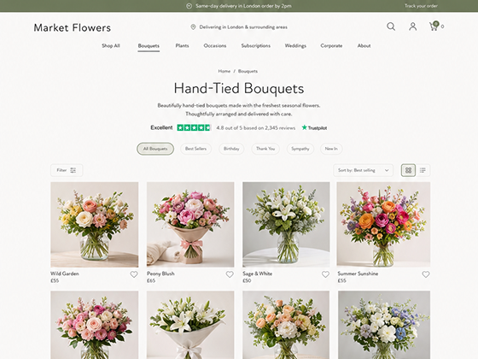
Task: Go to Home breadcrumb link
Action: coord(224,71)
